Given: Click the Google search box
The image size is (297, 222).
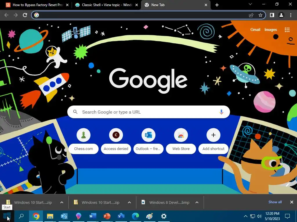Looking at the screenshot, I should 148,112.
